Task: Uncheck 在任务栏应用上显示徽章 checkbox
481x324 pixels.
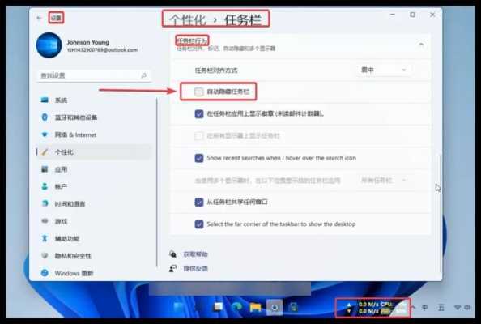Action: (x=199, y=114)
